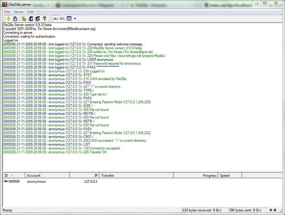This screenshot has width=285, height=215.
Task: Click the lightning bolt connect icon
Action: [x=9, y=19]
